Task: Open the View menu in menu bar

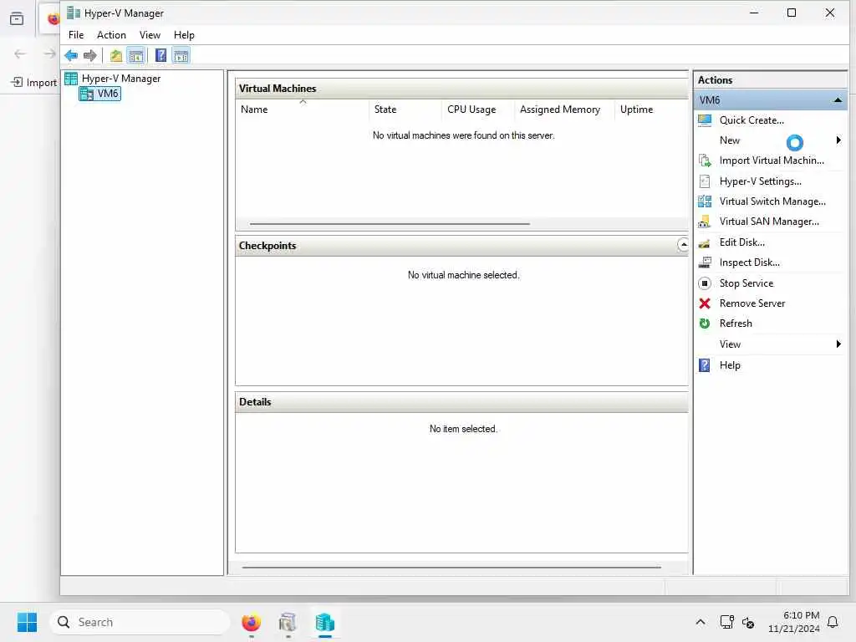Action: (x=150, y=35)
